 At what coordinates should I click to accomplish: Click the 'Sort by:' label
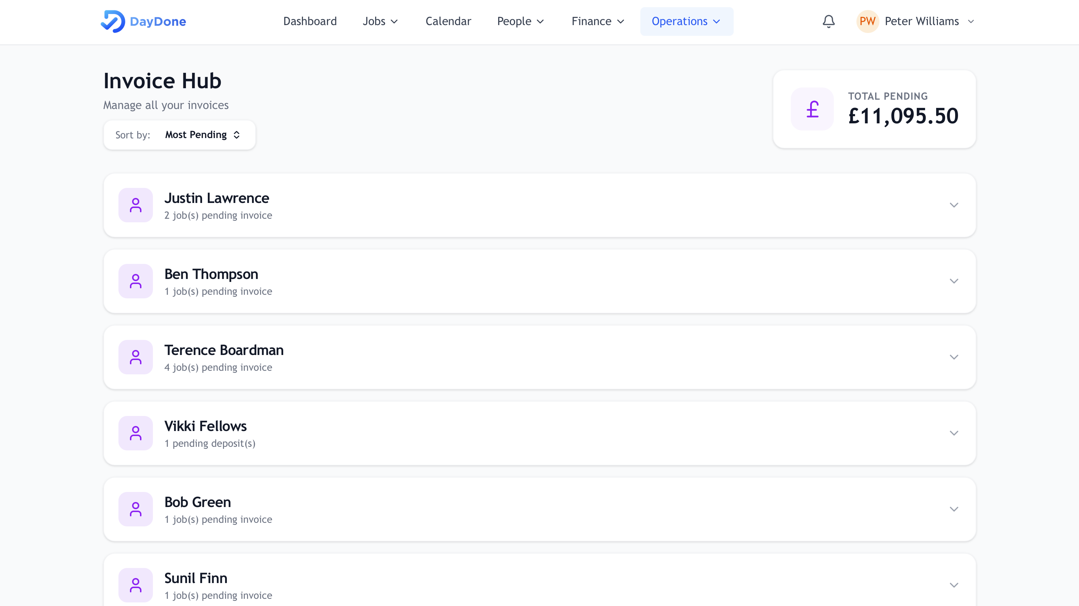tap(133, 135)
